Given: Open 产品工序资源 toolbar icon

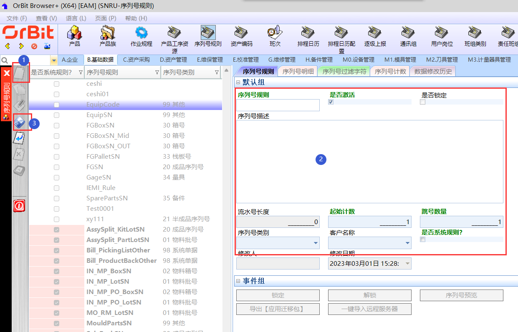Looking at the screenshot, I should coord(174,40).
